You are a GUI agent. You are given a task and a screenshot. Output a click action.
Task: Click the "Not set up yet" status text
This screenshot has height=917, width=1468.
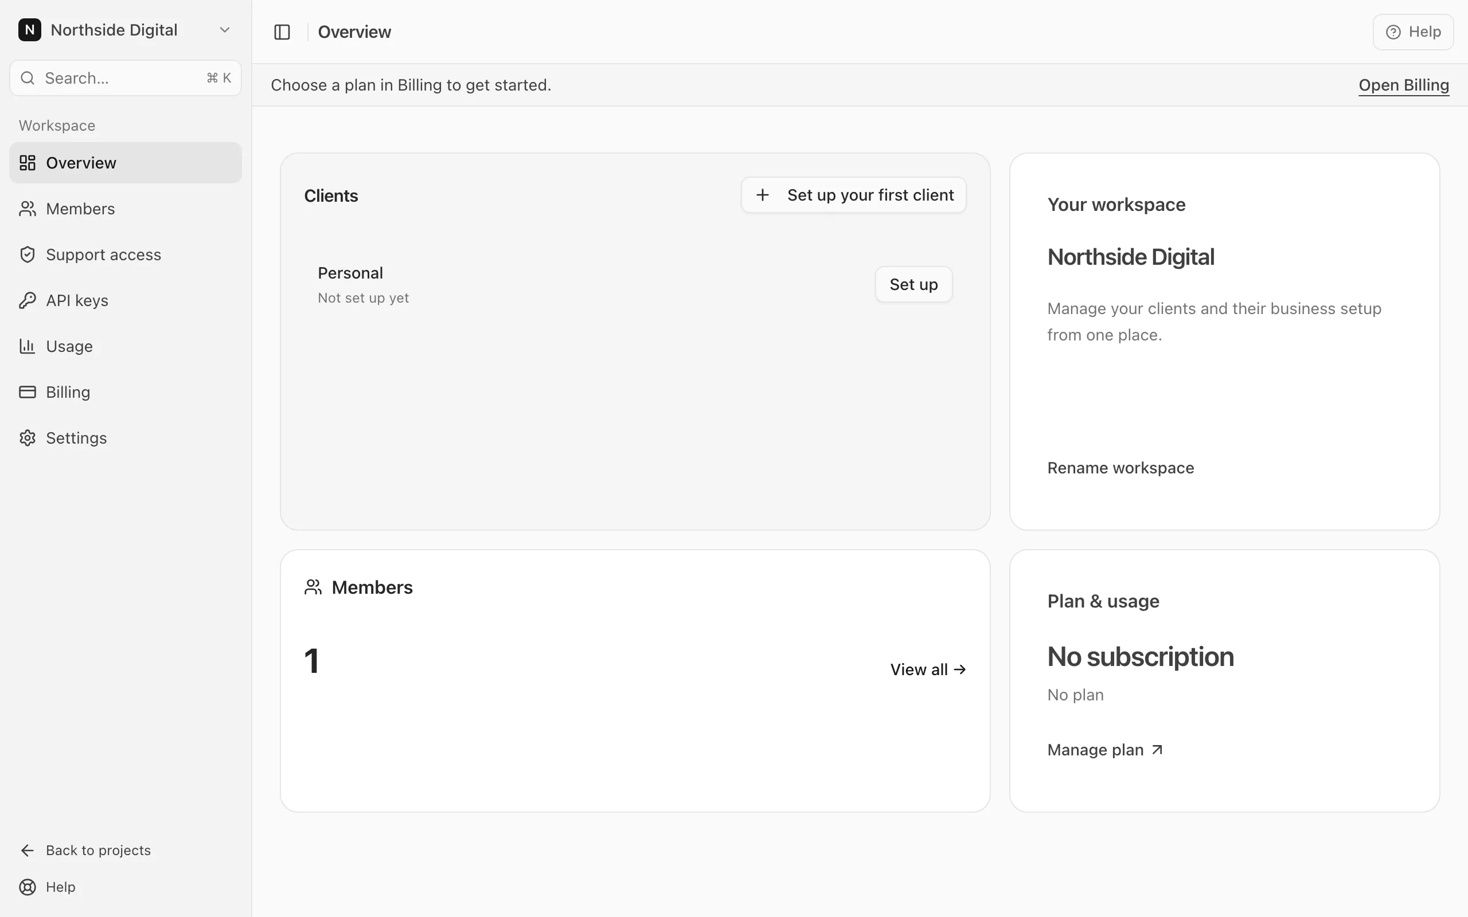point(364,298)
